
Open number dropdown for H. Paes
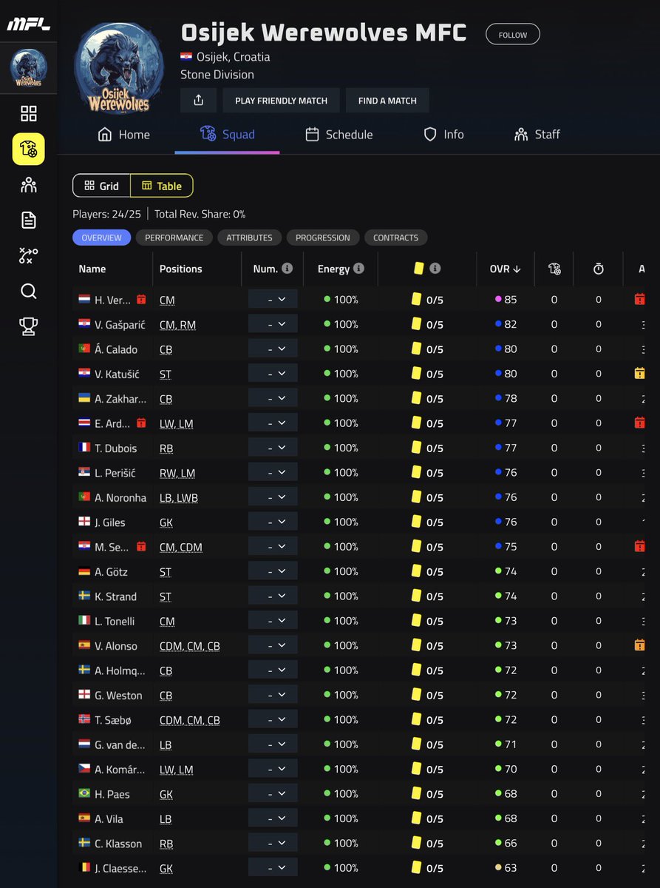point(273,793)
